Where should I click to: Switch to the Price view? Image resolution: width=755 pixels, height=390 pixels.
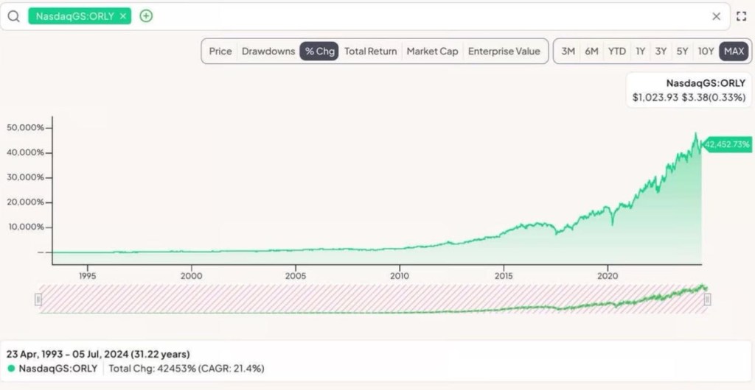click(x=220, y=52)
